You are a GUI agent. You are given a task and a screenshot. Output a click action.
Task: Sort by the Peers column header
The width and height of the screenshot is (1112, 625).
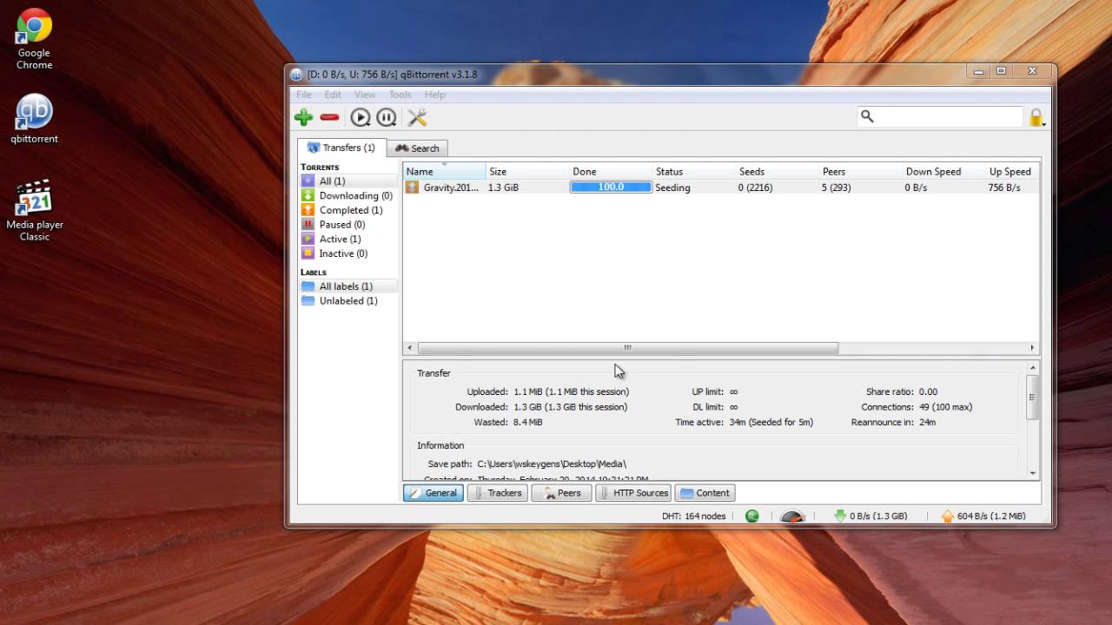pos(861,171)
